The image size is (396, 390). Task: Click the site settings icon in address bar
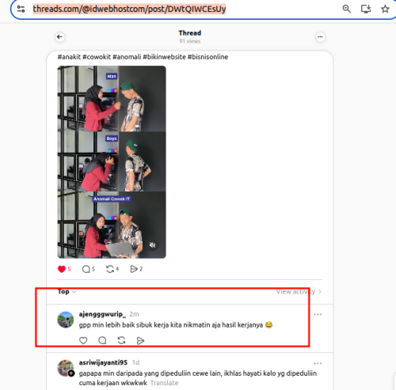(x=21, y=9)
